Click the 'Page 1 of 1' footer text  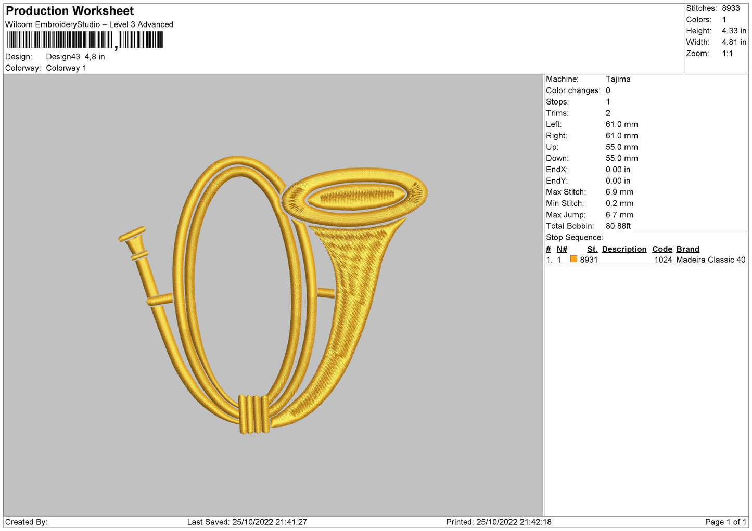(x=725, y=522)
